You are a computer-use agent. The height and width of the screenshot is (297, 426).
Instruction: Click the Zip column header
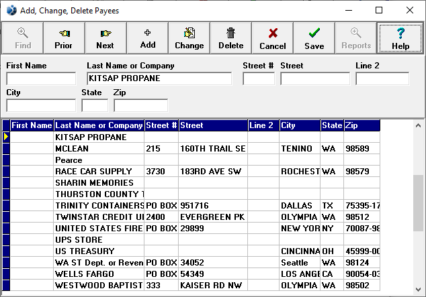click(361, 125)
